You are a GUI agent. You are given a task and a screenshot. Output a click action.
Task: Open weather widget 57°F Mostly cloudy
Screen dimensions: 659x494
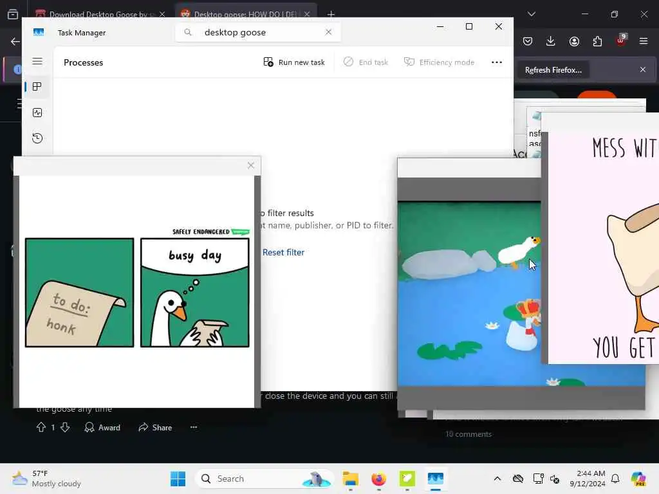(46, 479)
